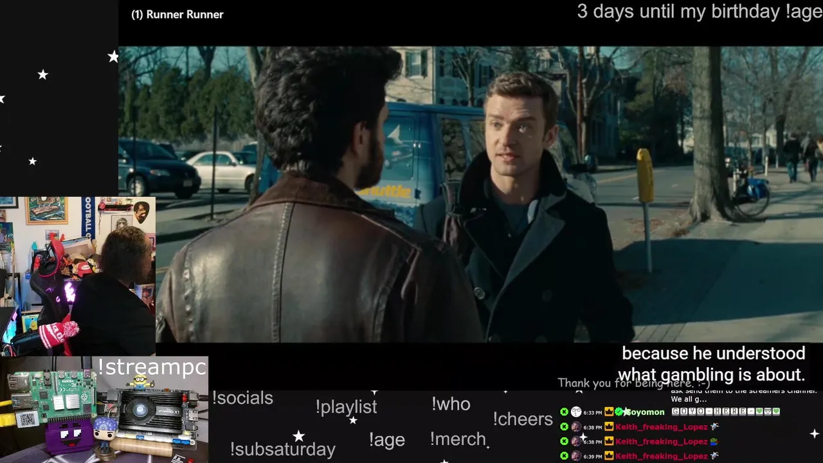The image size is (823, 463).
Task: Open the avatar on the 6:39 PM chat row
Action: 576,455
